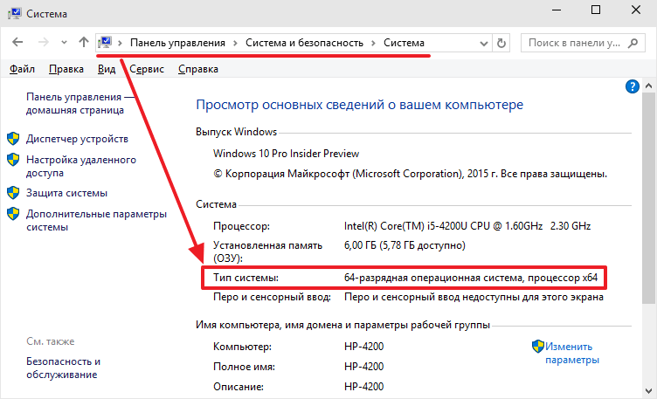Open the recent locations dropdown arrow
The height and width of the screenshot is (399, 657).
pyautogui.click(x=64, y=42)
